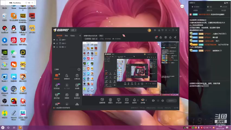Open phone screen casting source
This screenshot has height=130, width=231.
pyautogui.click(x=118, y=101)
